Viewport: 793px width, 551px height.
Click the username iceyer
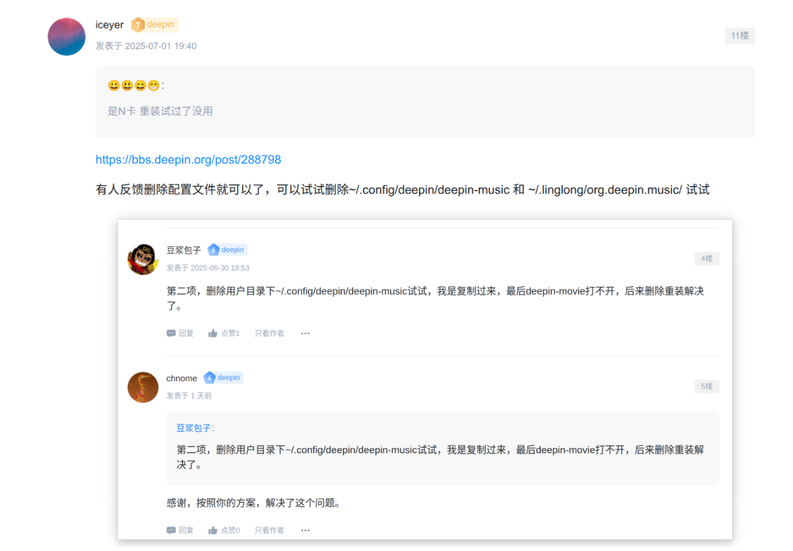coord(110,25)
